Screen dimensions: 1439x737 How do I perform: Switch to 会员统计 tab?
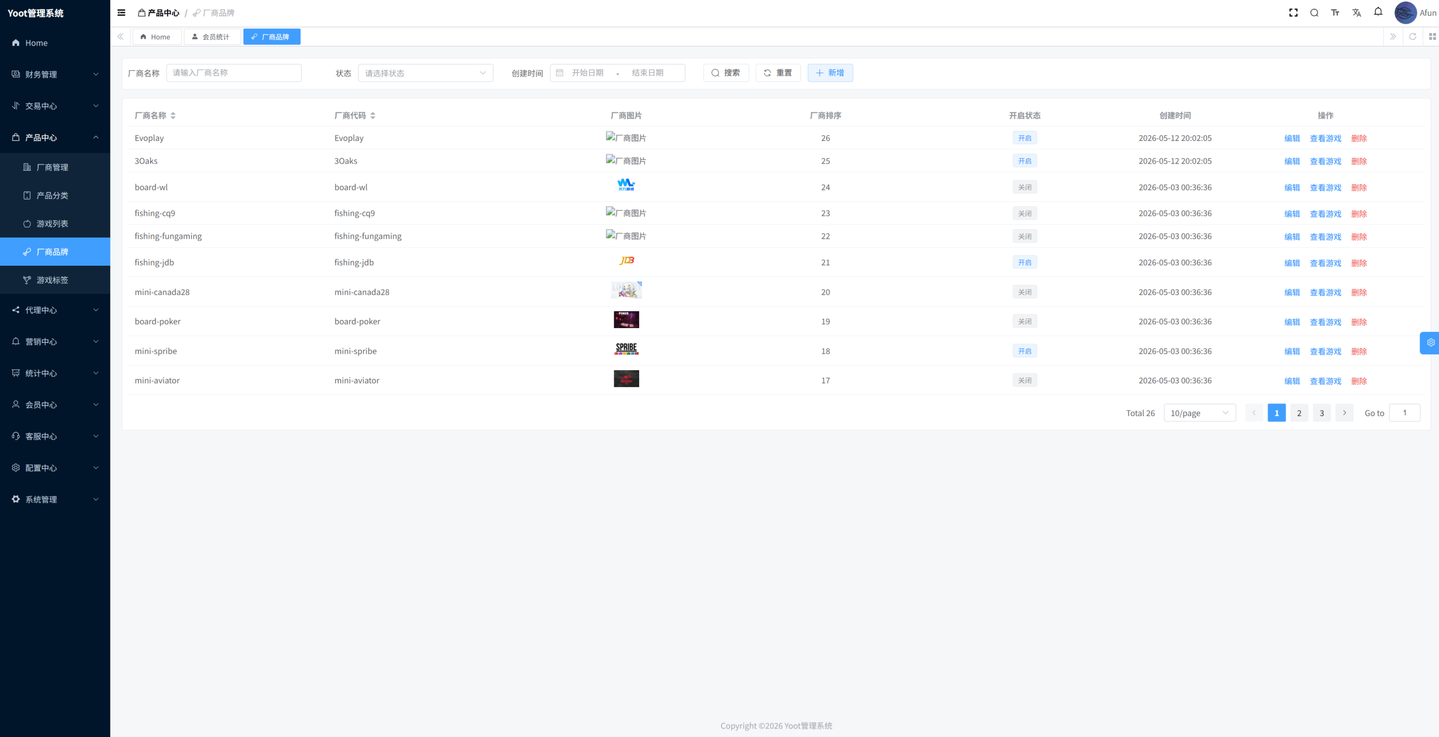[x=212, y=37]
